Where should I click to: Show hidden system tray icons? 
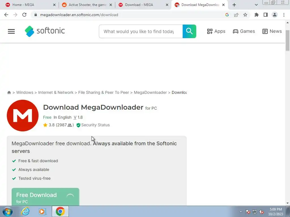pyautogui.click(x=241, y=212)
